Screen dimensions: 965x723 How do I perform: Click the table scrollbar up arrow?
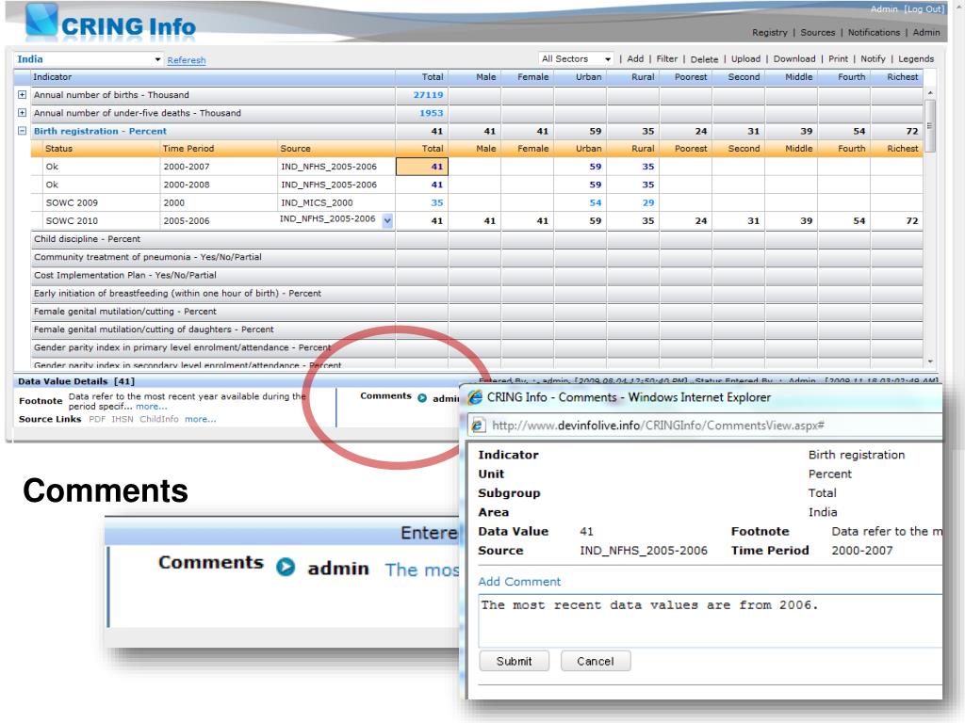point(930,92)
